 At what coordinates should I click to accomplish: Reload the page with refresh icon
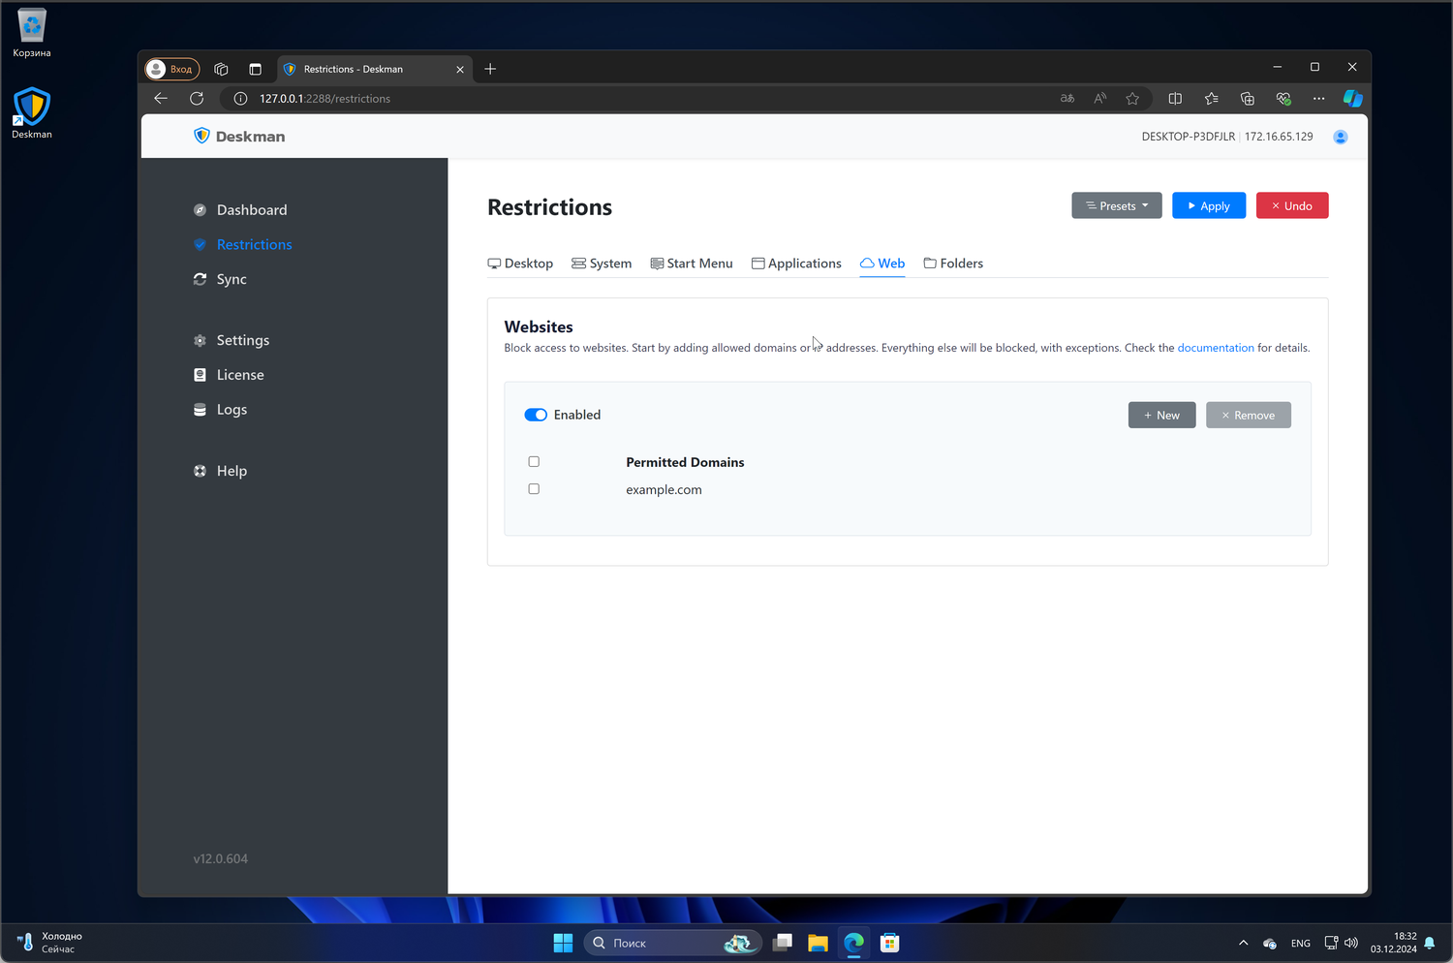tap(197, 99)
